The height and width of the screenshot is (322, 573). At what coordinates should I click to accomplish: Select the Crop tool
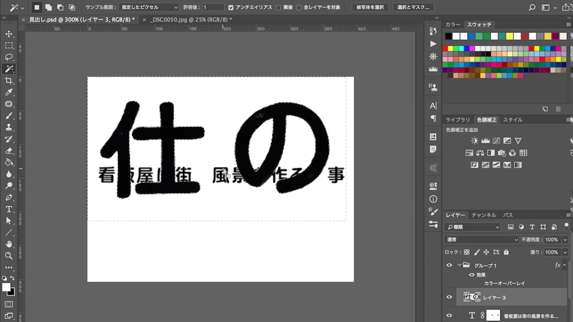click(x=9, y=80)
